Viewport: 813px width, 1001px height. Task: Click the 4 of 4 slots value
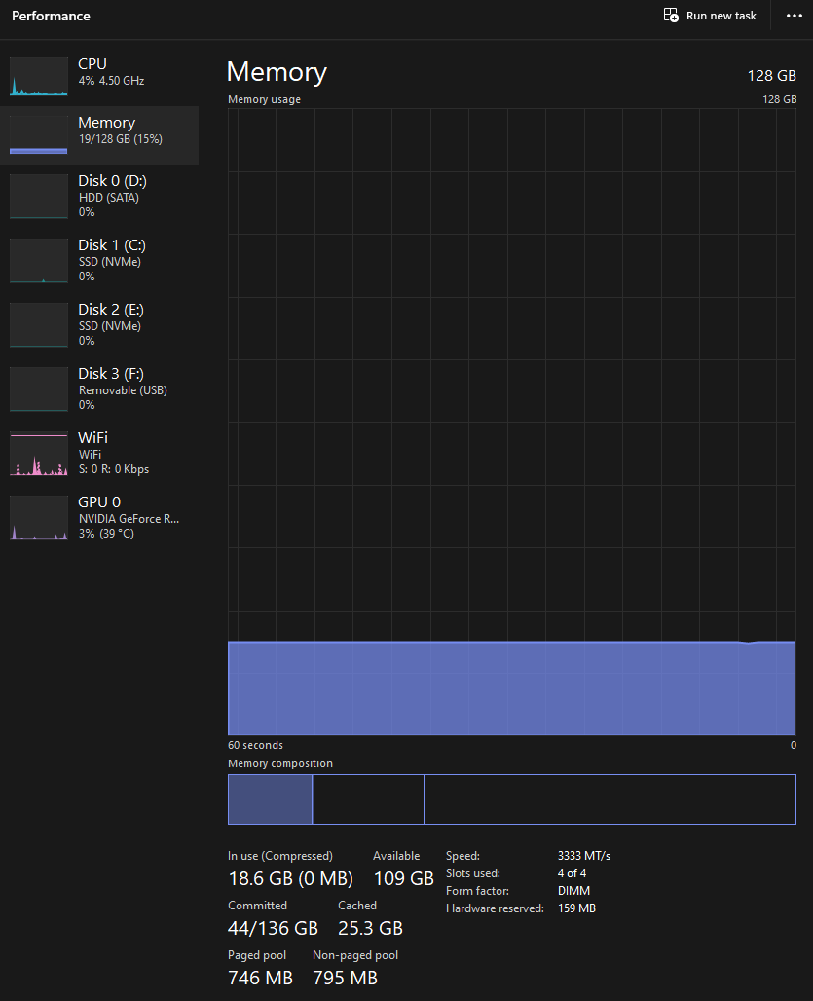572,873
